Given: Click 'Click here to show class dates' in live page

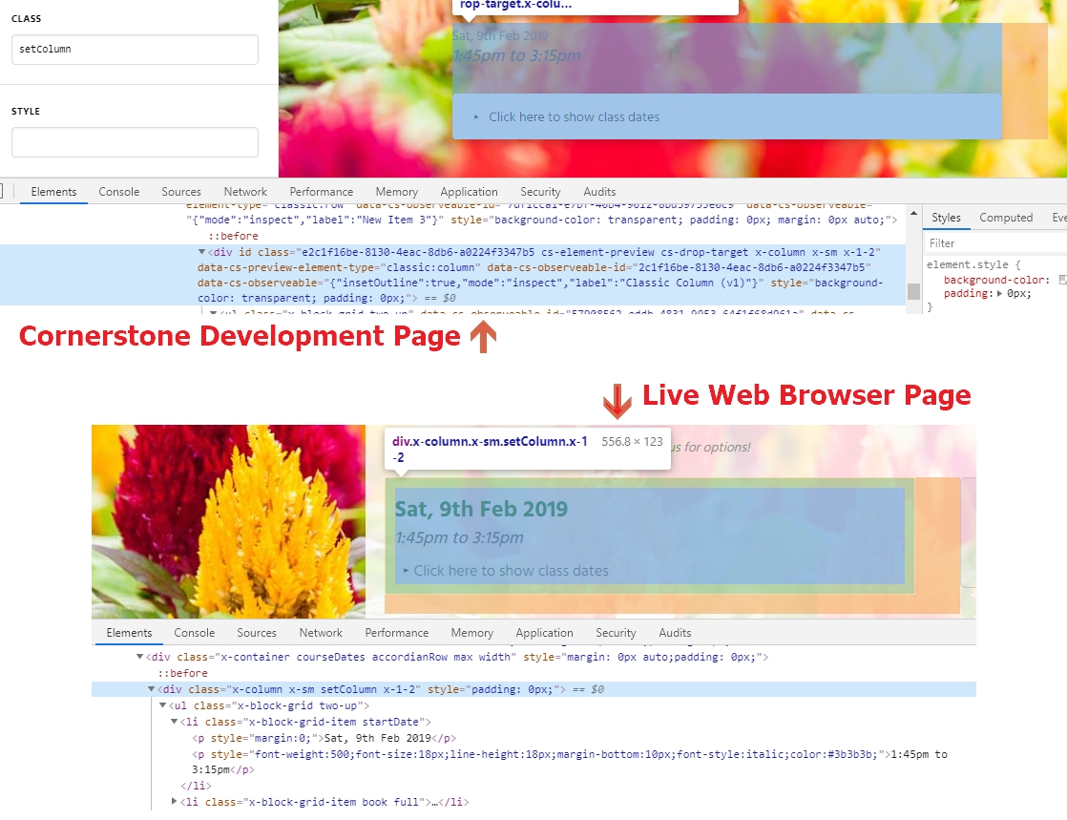Looking at the screenshot, I should tap(511, 571).
